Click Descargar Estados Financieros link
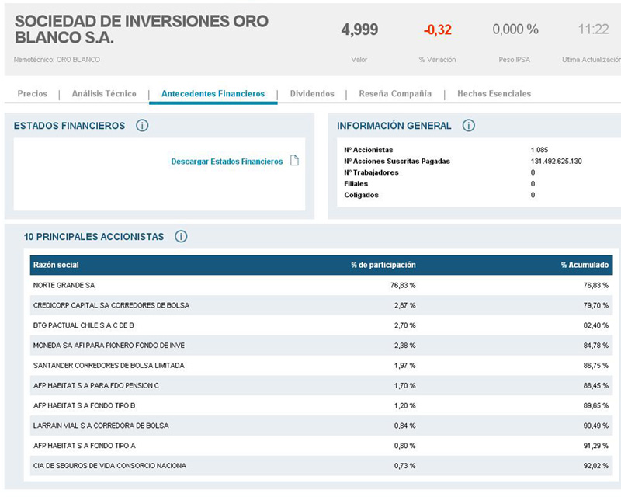The image size is (621, 497). point(227,162)
